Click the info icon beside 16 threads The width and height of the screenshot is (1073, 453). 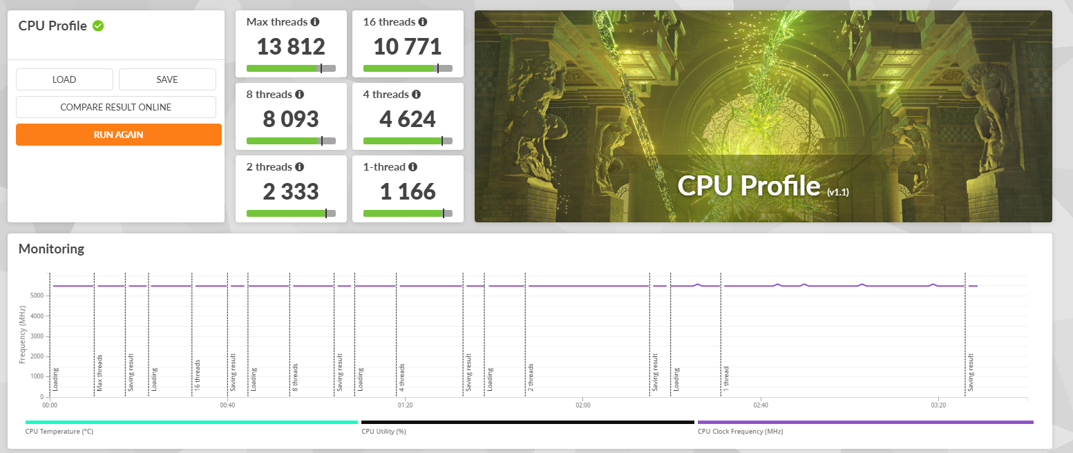pyautogui.click(x=423, y=22)
